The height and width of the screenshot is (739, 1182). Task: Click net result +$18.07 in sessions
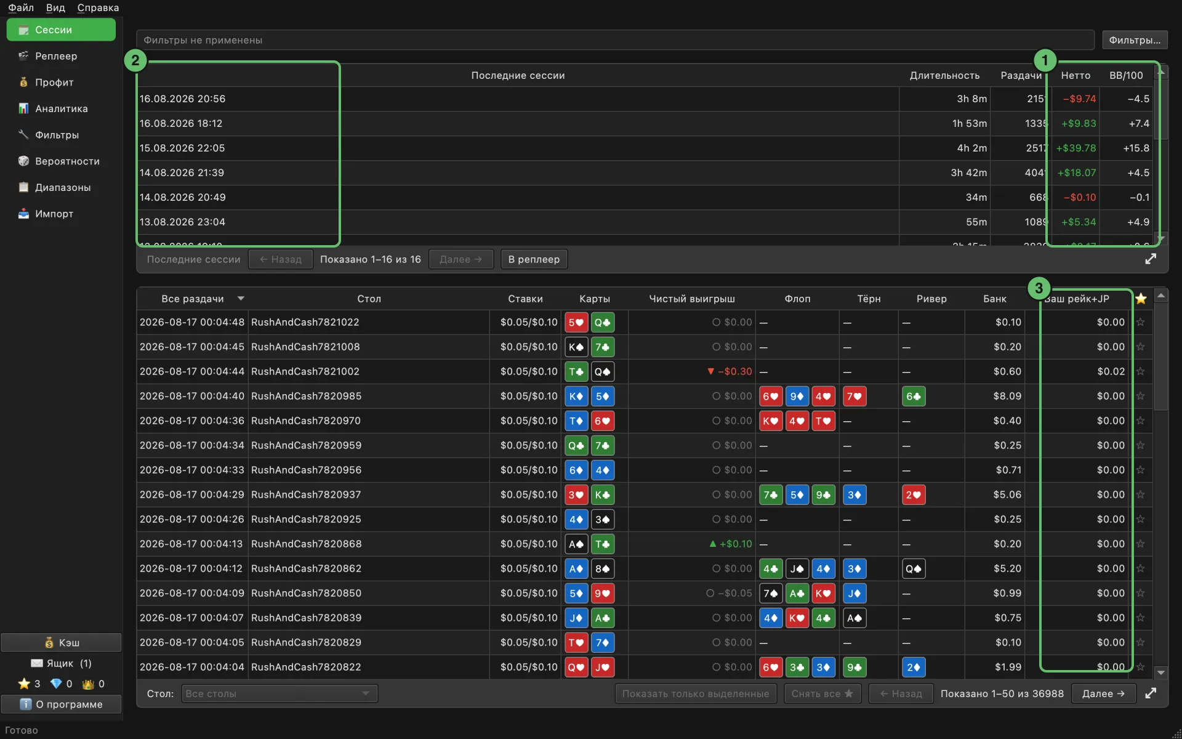click(x=1077, y=172)
